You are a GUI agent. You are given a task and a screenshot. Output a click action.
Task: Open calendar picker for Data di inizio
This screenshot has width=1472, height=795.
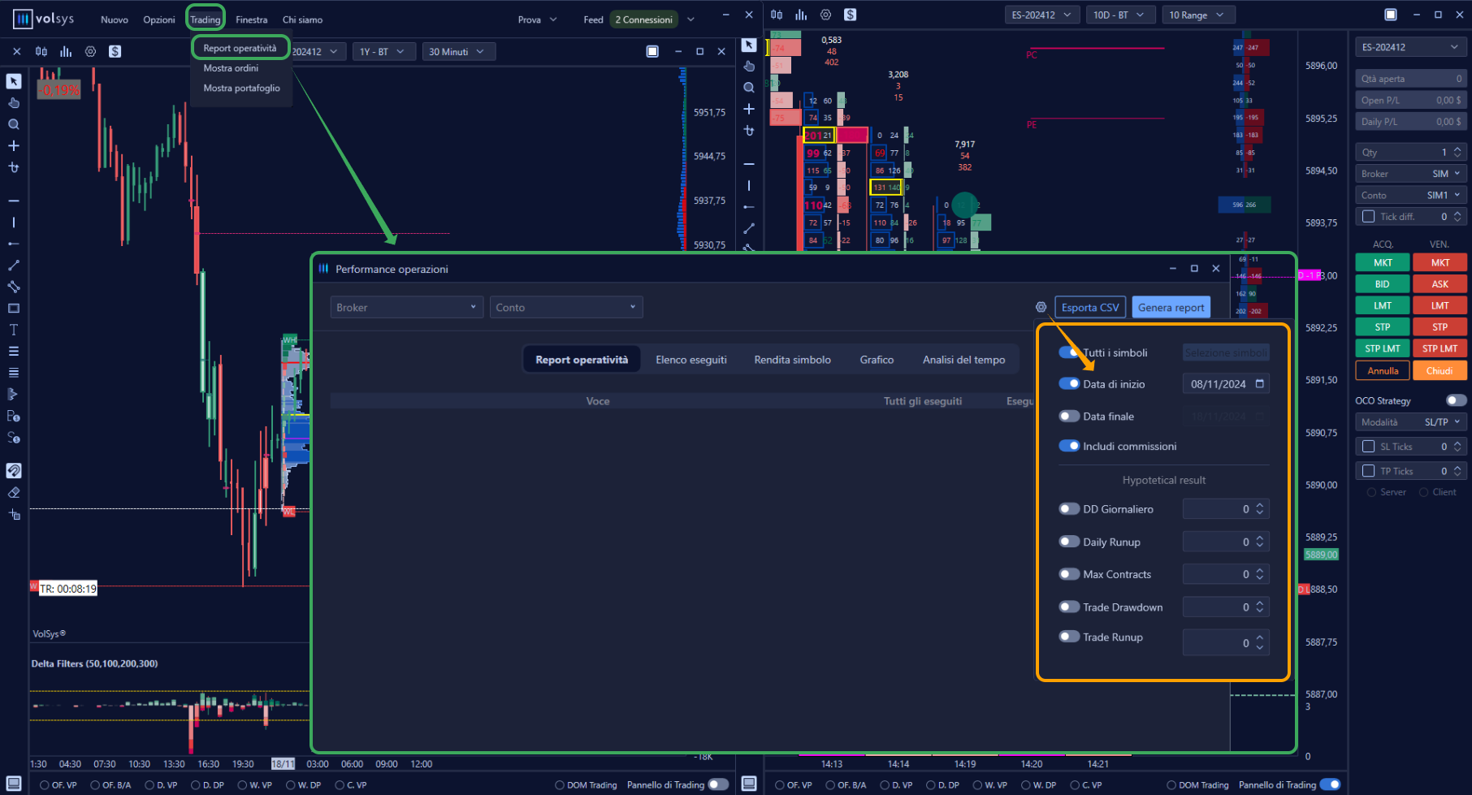(x=1260, y=384)
